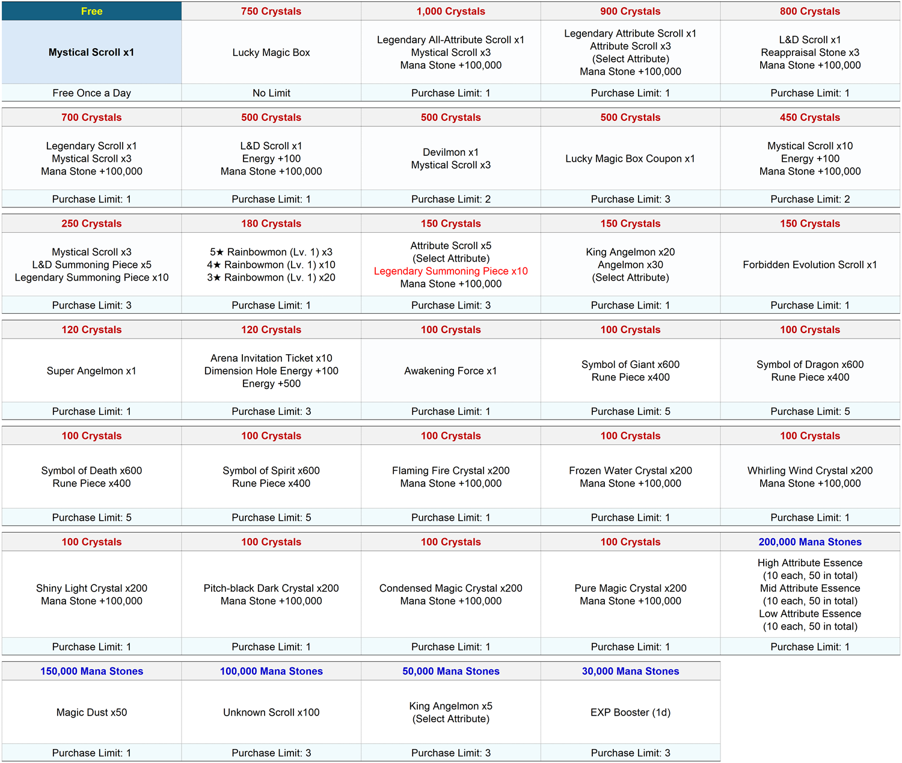Select the Mystical Scroll x1 free item

pyautogui.click(x=91, y=52)
